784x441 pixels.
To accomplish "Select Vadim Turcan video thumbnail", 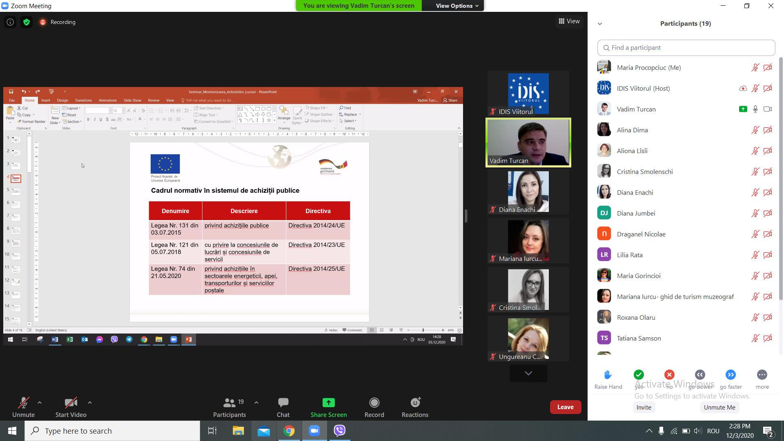I will [x=528, y=143].
